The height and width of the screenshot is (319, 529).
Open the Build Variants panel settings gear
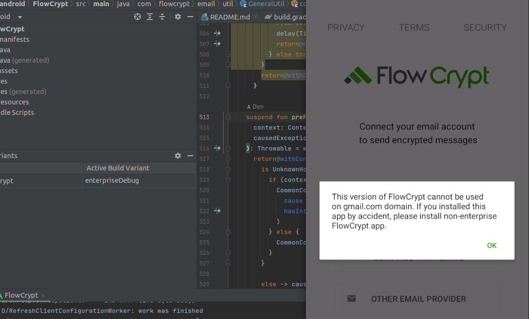coord(177,155)
